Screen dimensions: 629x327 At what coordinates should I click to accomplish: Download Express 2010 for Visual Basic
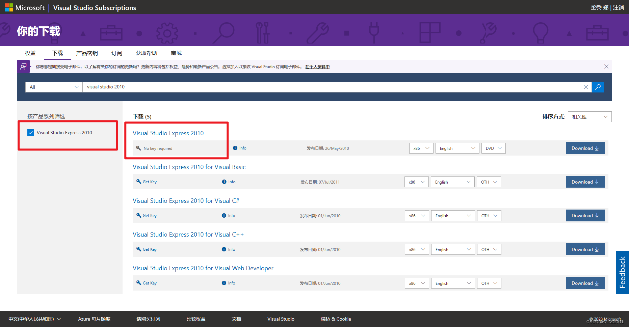[585, 182]
